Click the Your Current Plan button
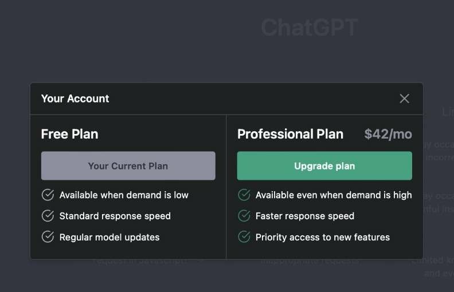 click(128, 166)
